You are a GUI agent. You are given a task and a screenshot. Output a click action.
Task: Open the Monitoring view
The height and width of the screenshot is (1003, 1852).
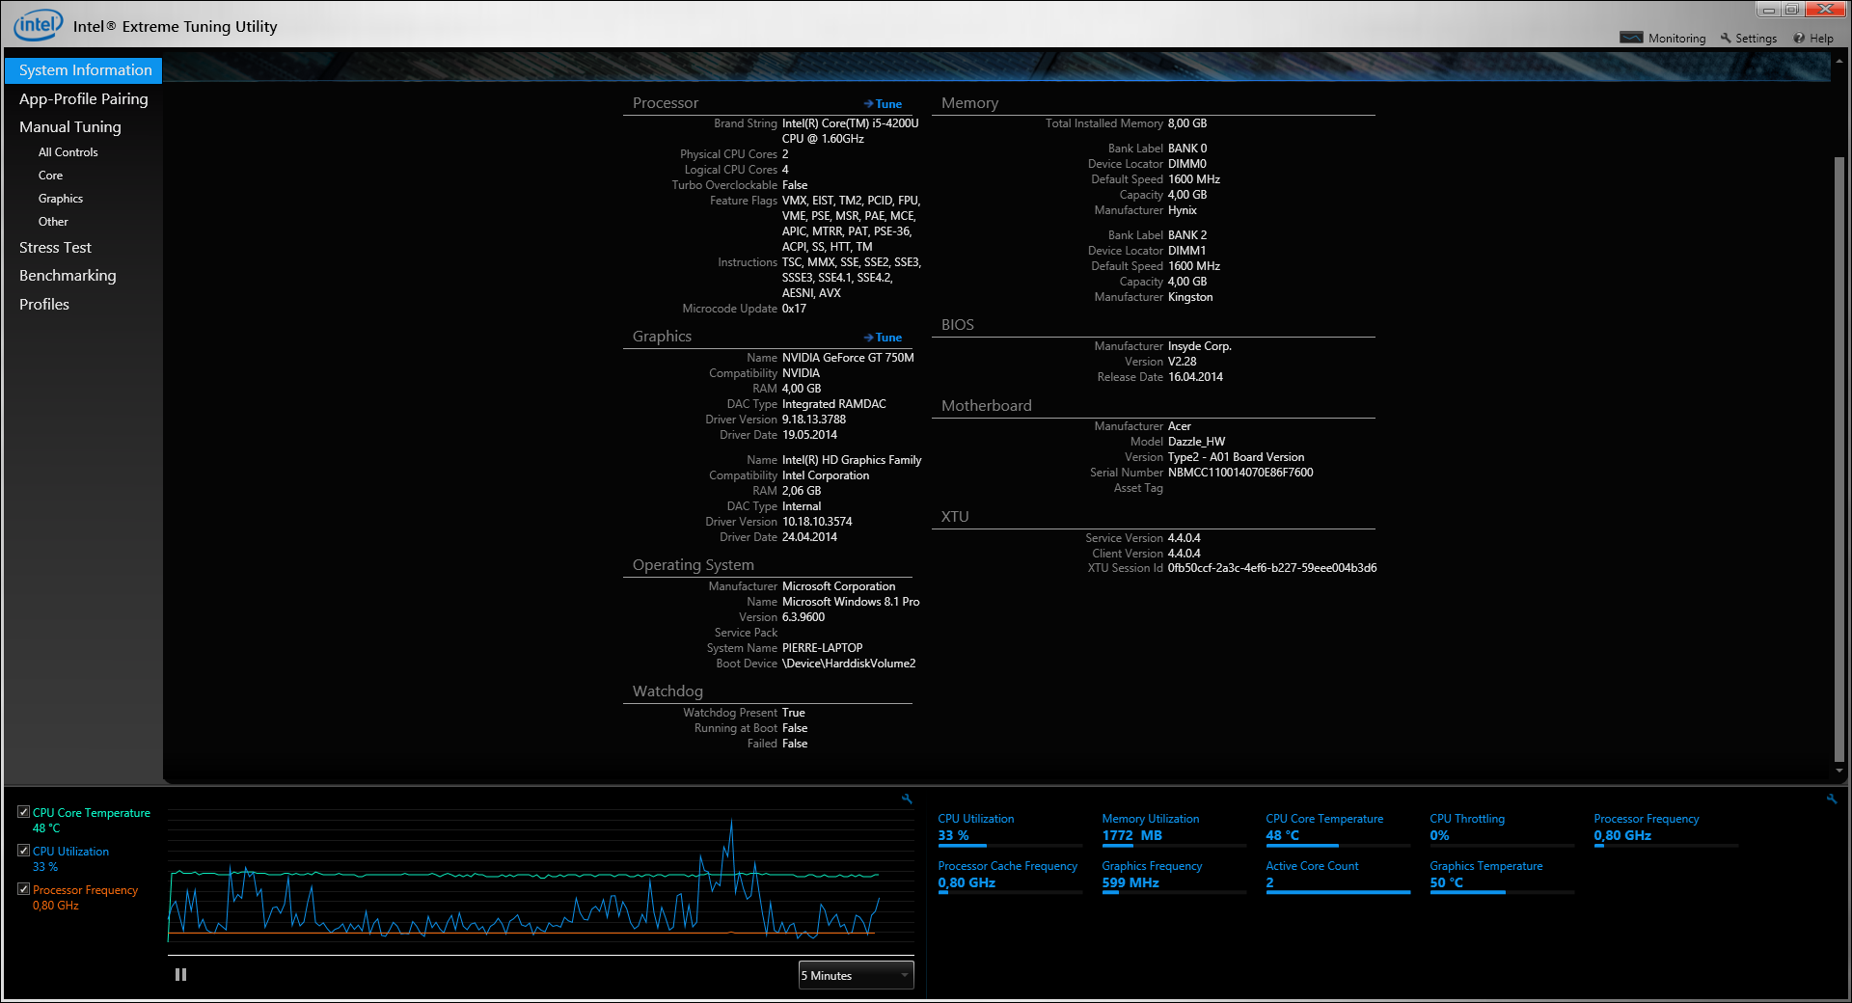coord(1663,39)
